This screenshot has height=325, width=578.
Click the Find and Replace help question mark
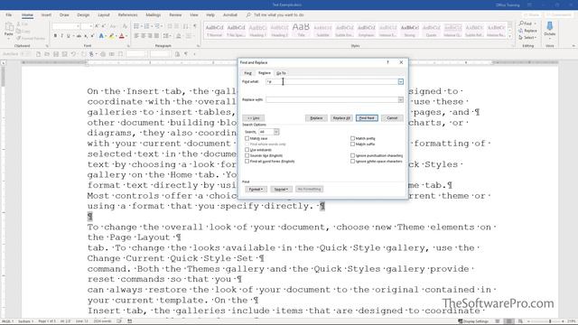(387, 62)
